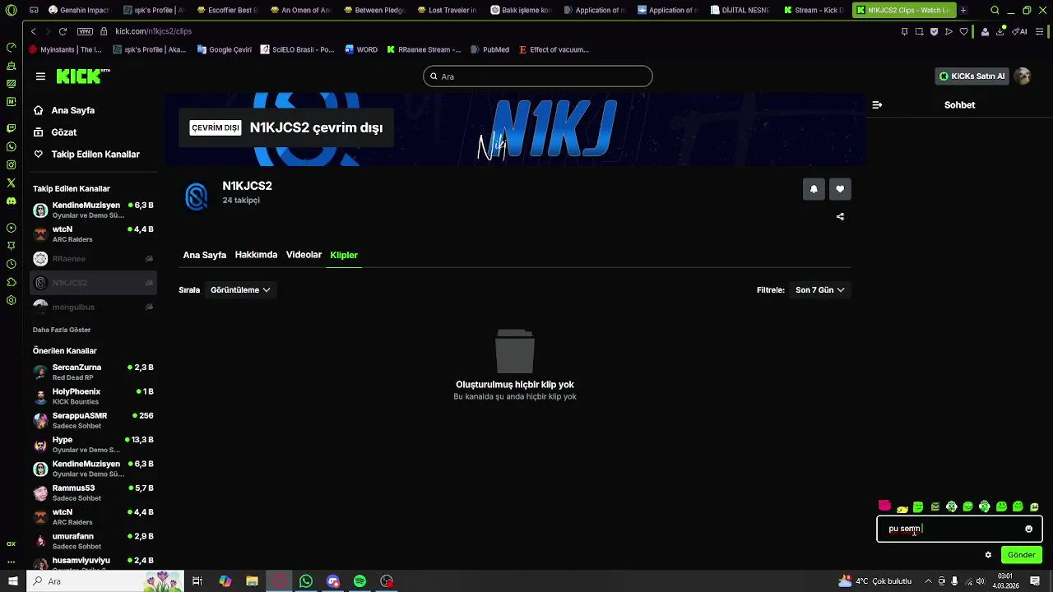Switch to the Hakkımda tab
This screenshot has height=592, width=1053.
click(256, 255)
